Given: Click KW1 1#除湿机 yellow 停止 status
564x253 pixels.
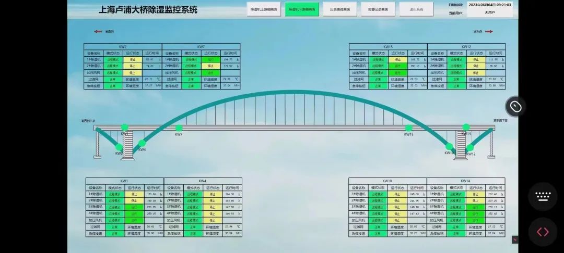Looking at the screenshot, I should [x=135, y=194].
